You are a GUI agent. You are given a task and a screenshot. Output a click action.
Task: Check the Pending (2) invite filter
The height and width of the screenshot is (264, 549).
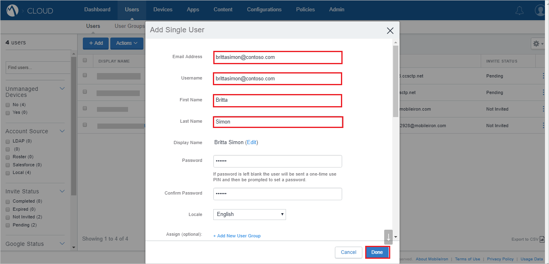8,225
